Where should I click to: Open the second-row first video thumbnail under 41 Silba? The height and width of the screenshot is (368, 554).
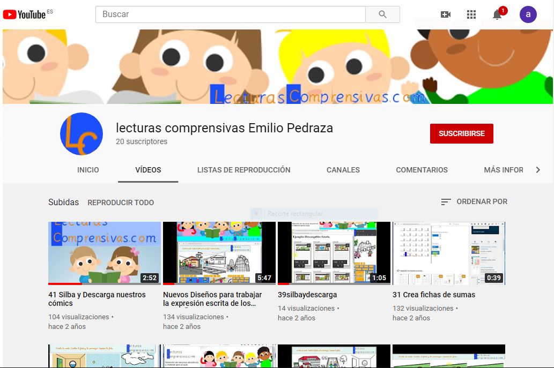coord(105,356)
